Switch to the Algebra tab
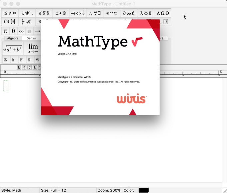Screen dimensions: 227x193 click(13, 38)
